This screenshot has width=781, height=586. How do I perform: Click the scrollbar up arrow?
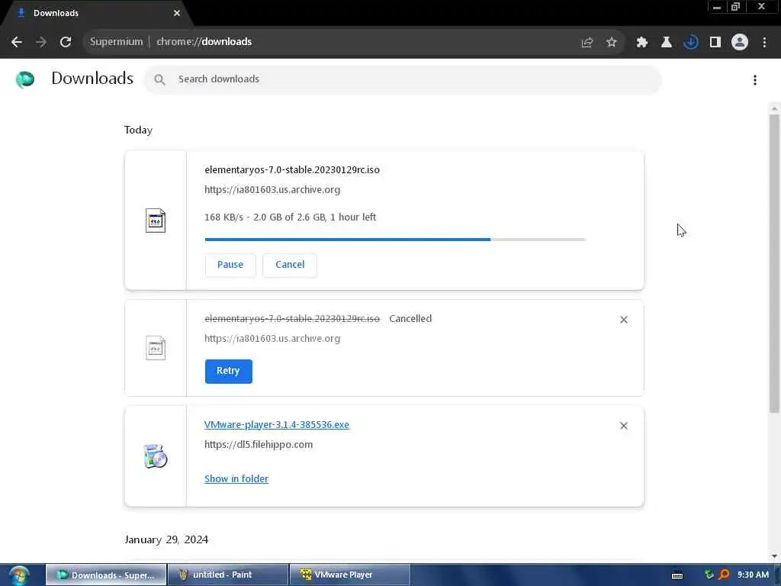(x=774, y=108)
